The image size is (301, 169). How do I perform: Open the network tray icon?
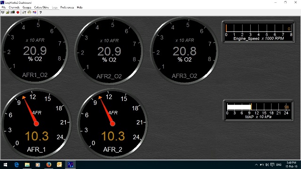click(261, 165)
